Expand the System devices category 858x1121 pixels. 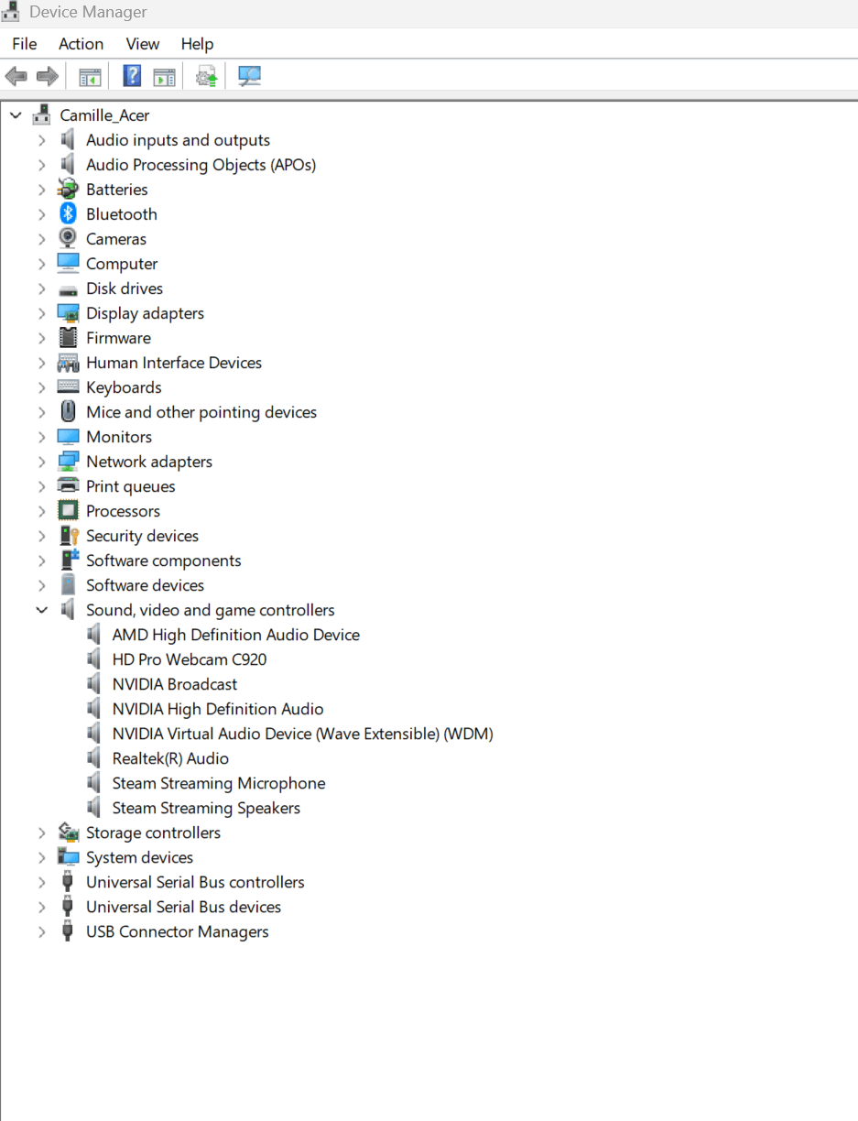41,857
